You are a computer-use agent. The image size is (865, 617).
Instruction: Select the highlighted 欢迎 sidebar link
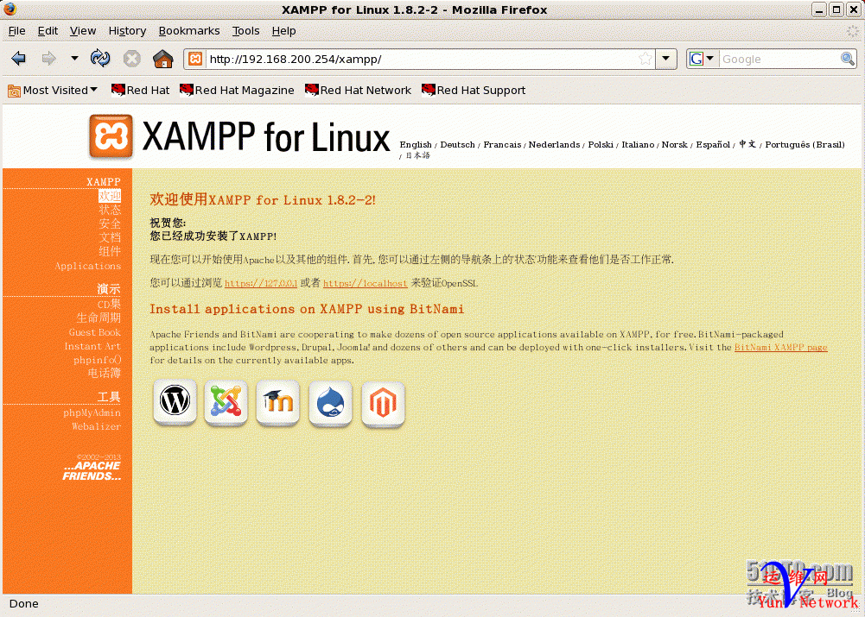pyautogui.click(x=110, y=196)
